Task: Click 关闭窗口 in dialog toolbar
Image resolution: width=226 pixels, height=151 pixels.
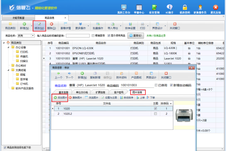Action: click(x=166, y=75)
